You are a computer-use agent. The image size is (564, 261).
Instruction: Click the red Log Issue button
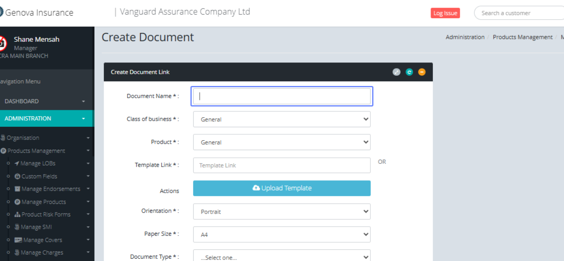click(445, 13)
